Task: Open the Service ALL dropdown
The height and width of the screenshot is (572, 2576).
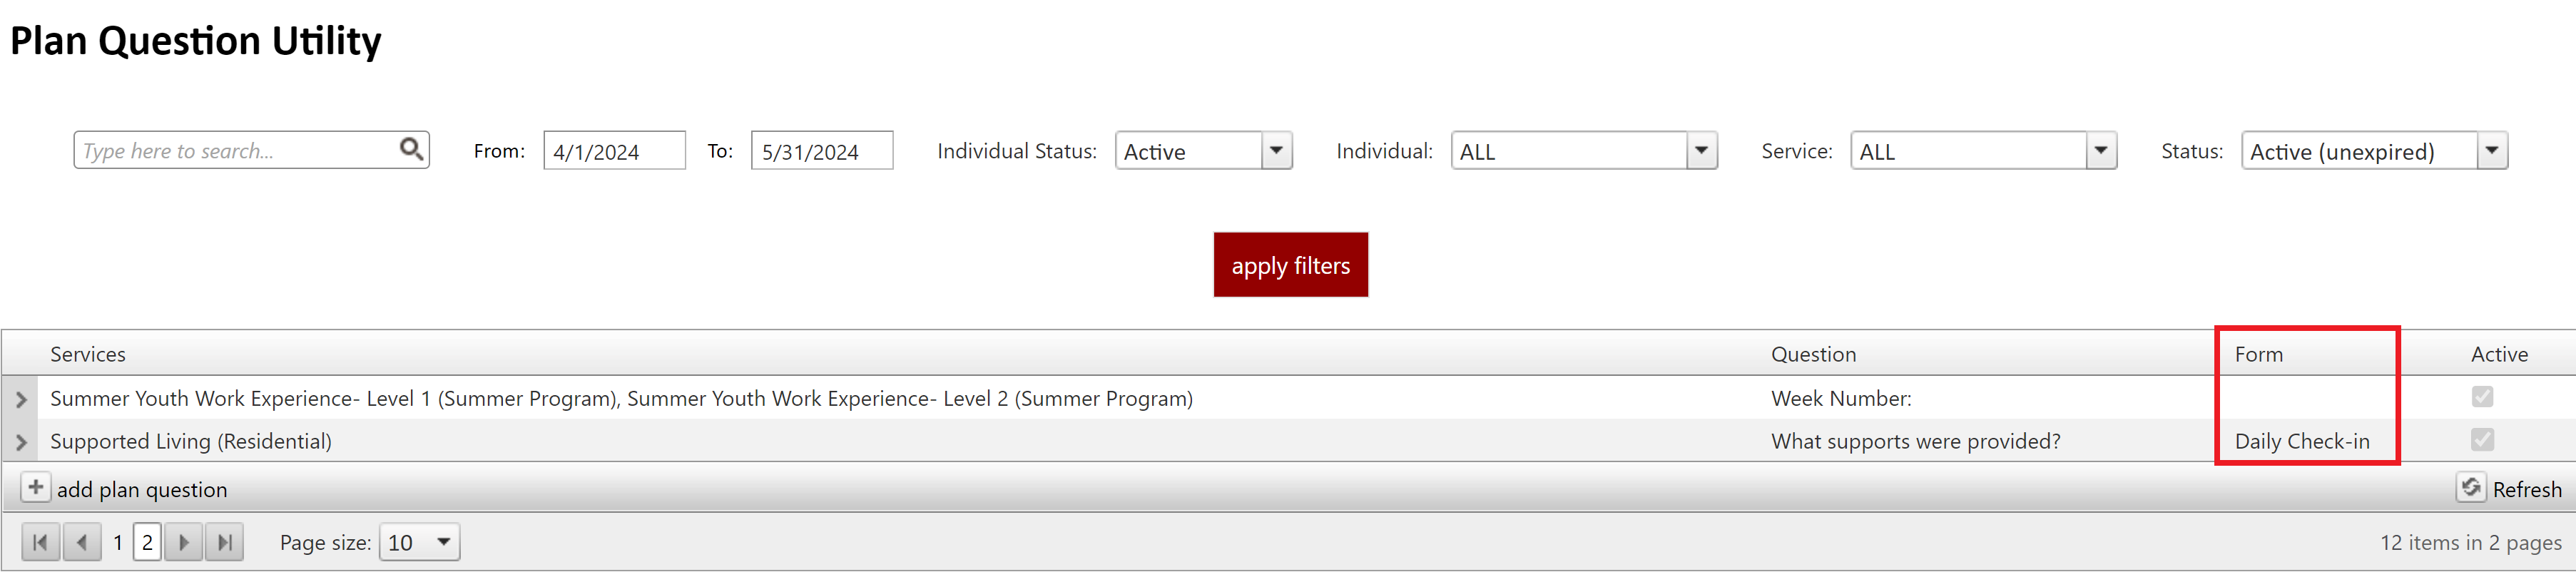Action: 2100,150
